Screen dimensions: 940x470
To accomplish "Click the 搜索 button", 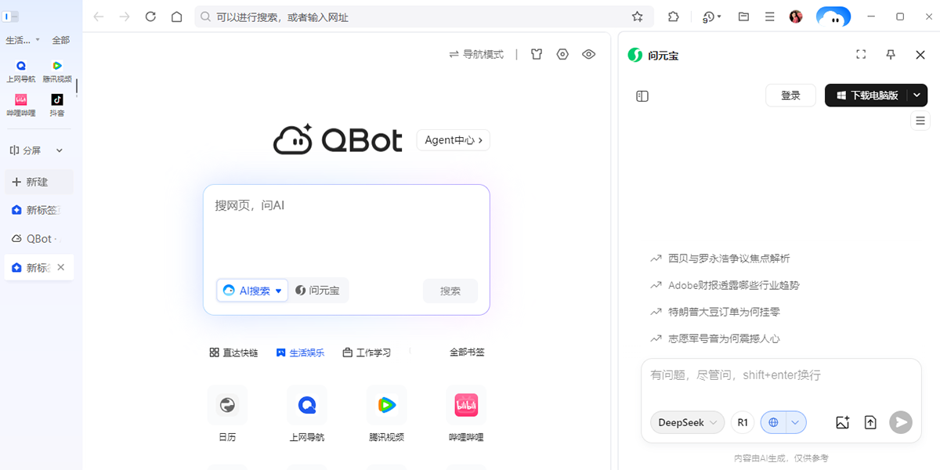I will [x=450, y=291].
